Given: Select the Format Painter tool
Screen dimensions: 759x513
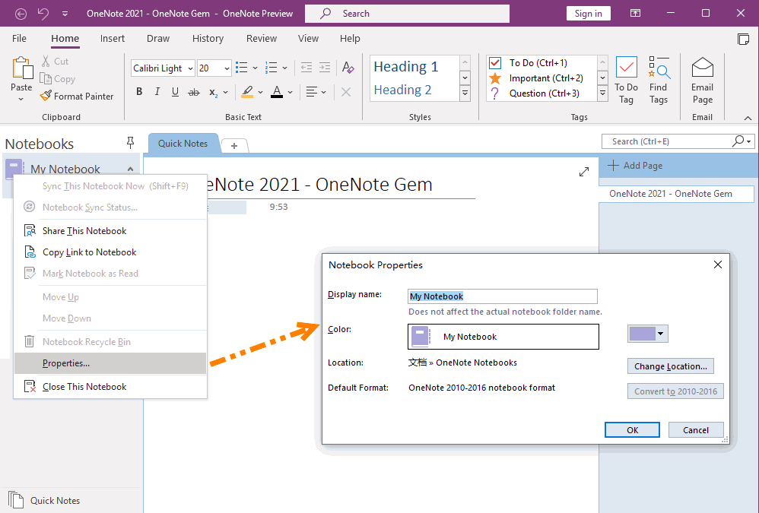Looking at the screenshot, I should click(77, 96).
